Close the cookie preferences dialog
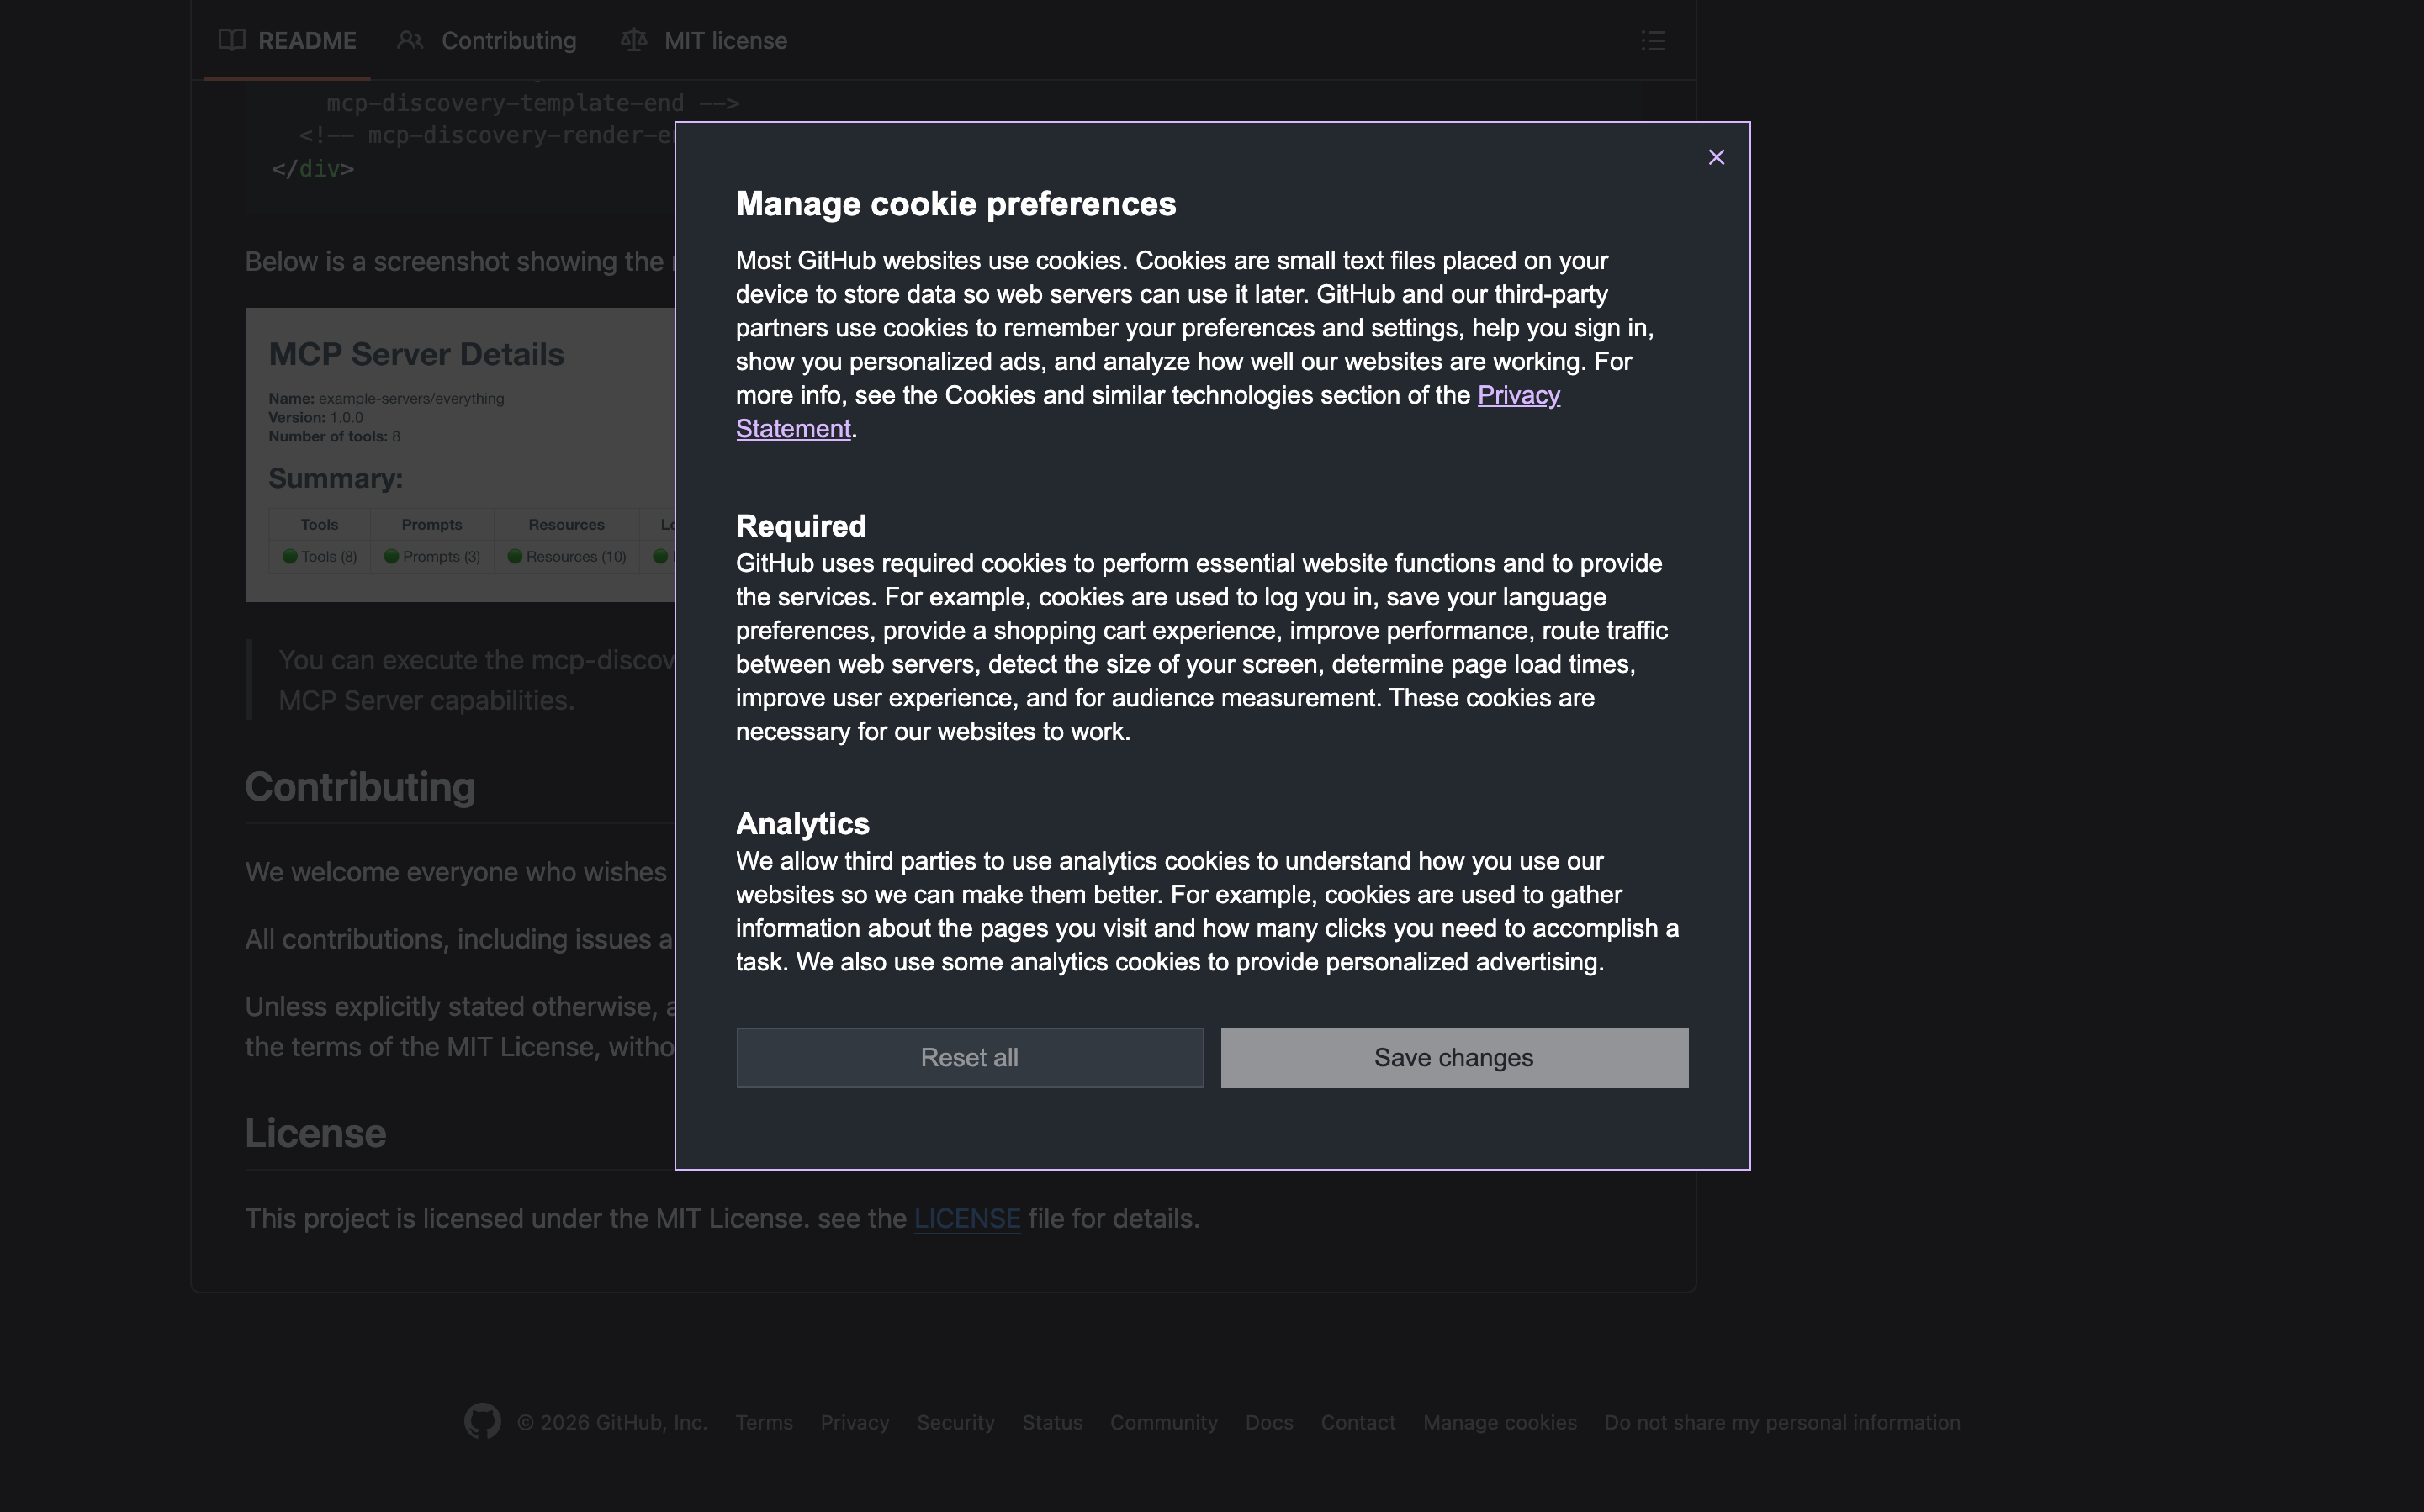 [1716, 157]
